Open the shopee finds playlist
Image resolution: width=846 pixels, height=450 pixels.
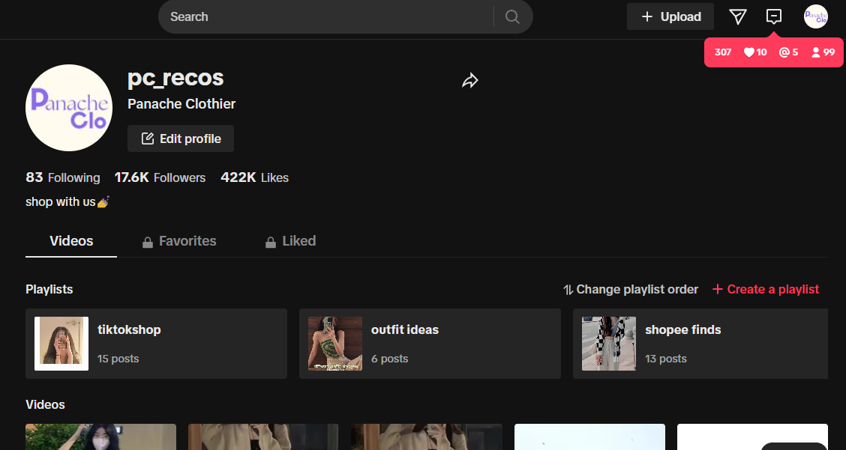(700, 344)
